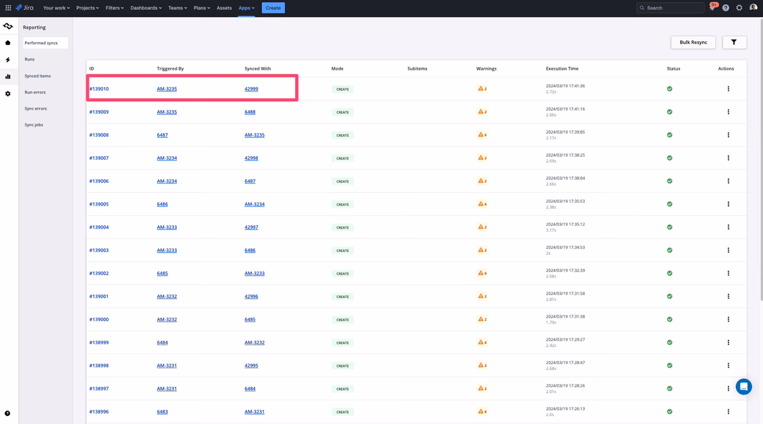Open the chat support bubble icon
The width and height of the screenshot is (763, 424).
point(743,387)
